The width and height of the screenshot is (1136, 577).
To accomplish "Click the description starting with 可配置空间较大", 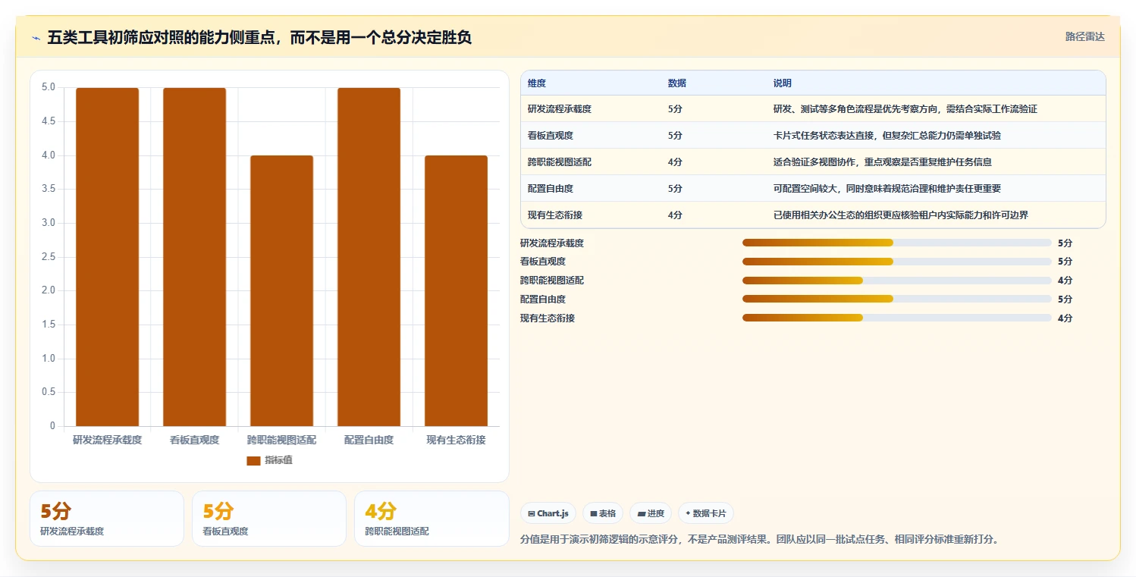I will coord(887,189).
